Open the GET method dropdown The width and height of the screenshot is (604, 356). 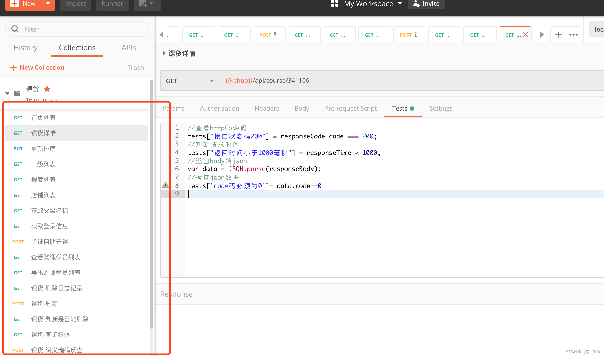190,81
